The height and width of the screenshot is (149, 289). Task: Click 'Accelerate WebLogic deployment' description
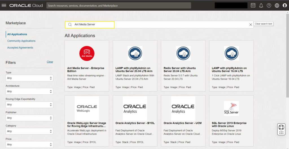tap(87, 132)
